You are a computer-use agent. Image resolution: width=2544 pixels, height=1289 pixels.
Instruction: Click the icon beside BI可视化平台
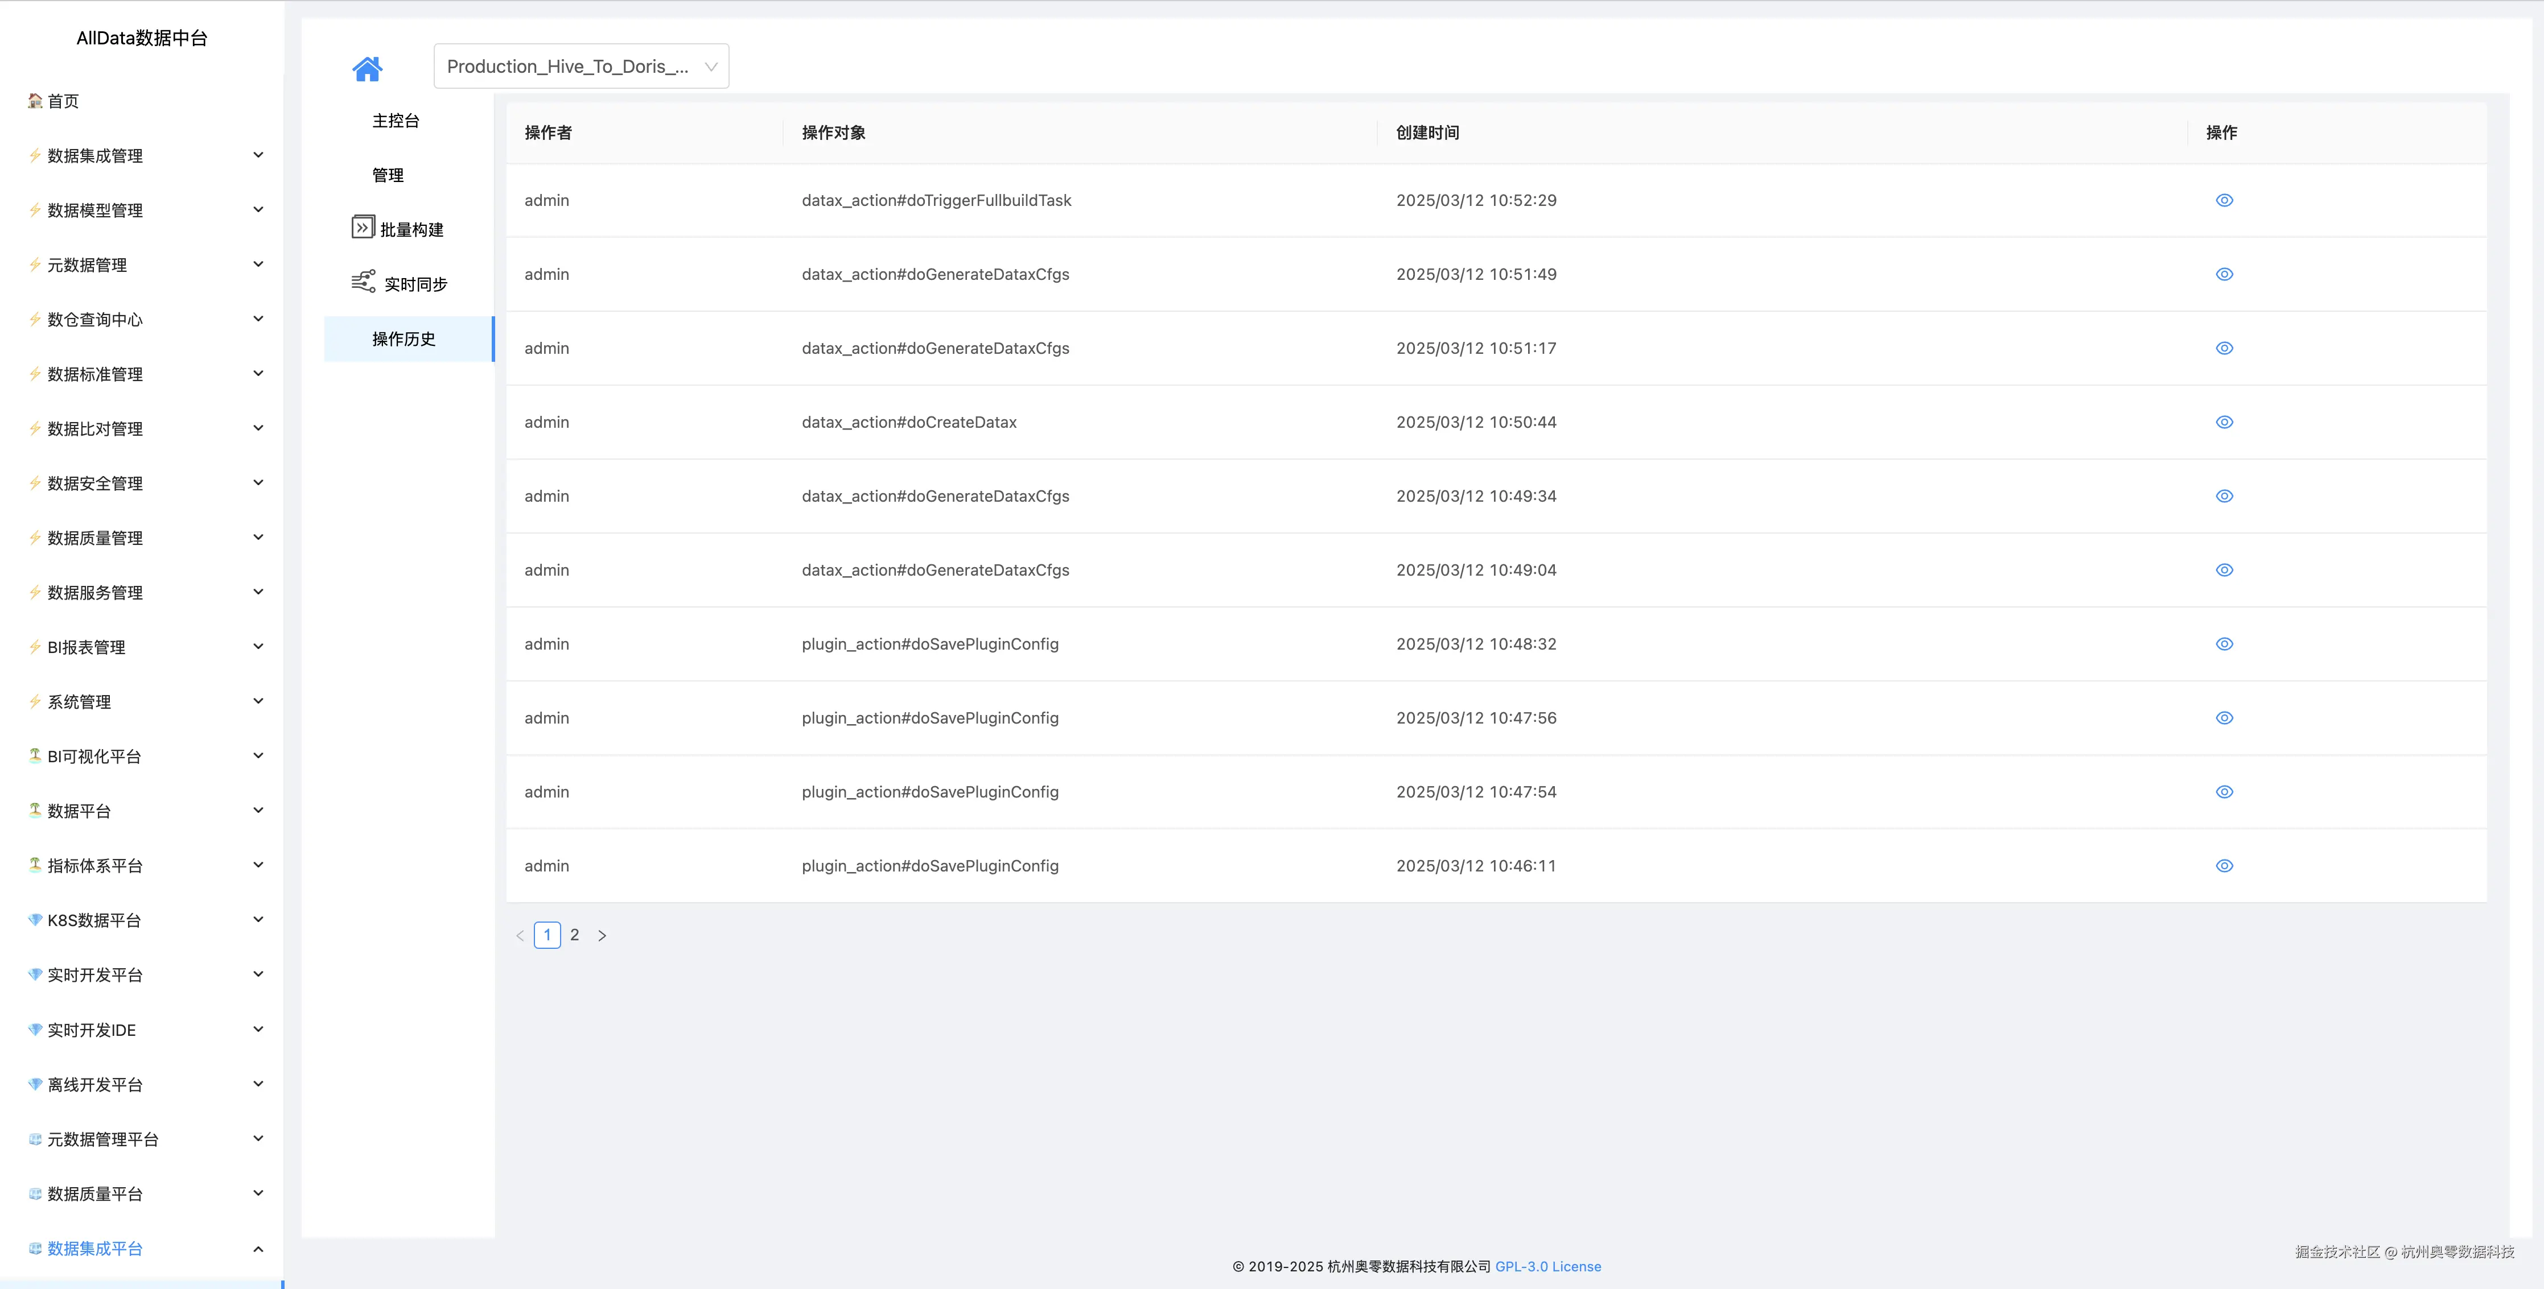[35, 755]
